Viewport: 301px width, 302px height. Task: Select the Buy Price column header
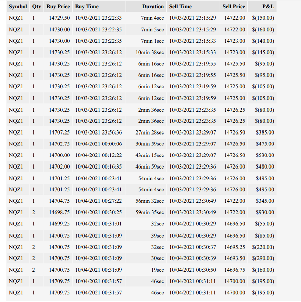[x=58, y=6]
